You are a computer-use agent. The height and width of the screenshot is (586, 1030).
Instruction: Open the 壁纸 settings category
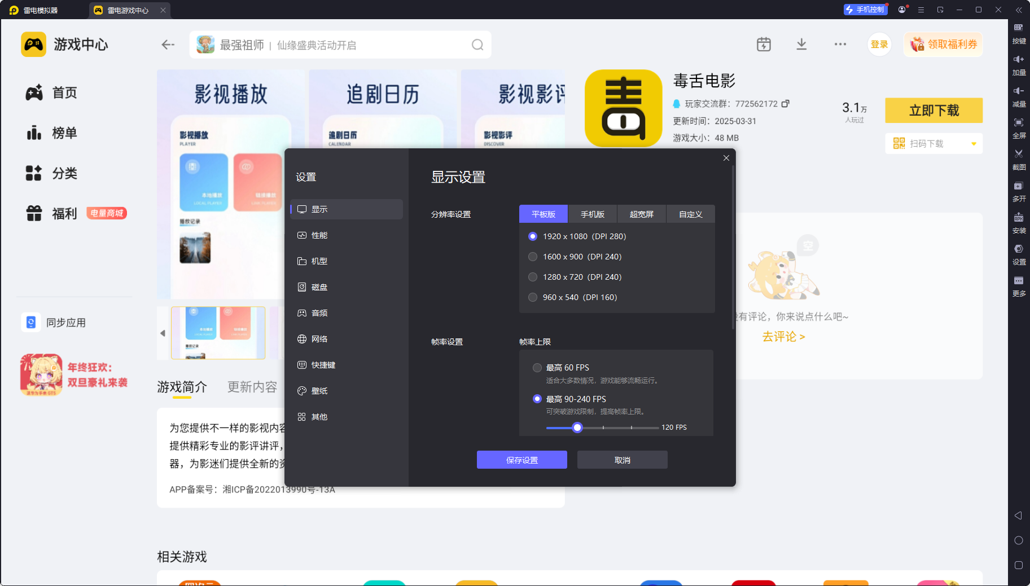click(x=347, y=391)
